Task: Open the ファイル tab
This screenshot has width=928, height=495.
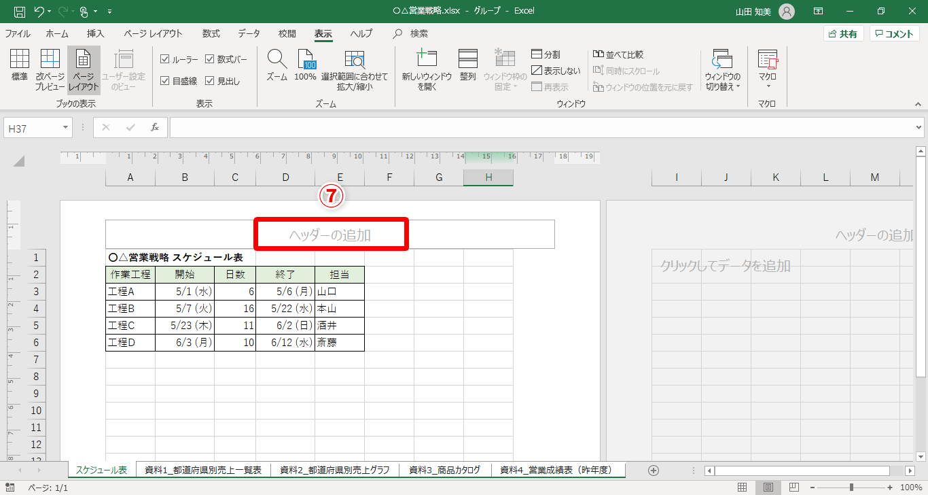Action: click(x=18, y=33)
